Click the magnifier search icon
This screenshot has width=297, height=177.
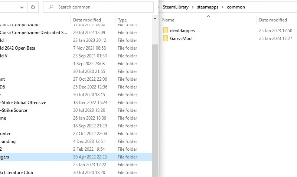click(51, 7)
